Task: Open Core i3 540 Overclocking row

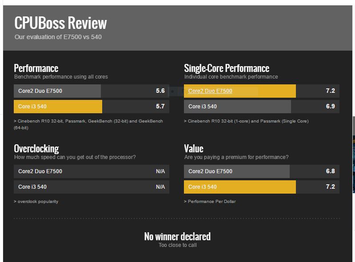Action: click(x=92, y=187)
